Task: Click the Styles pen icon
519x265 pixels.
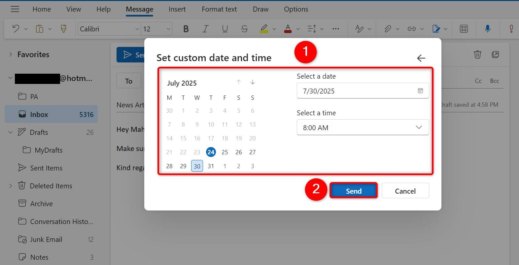Action: [x=359, y=29]
